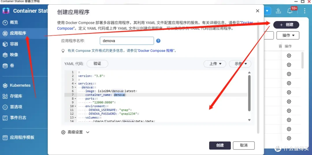The width and height of the screenshot is (312, 155).
Task: Expand 高级设置 advanced settings
Action: pos(75,132)
